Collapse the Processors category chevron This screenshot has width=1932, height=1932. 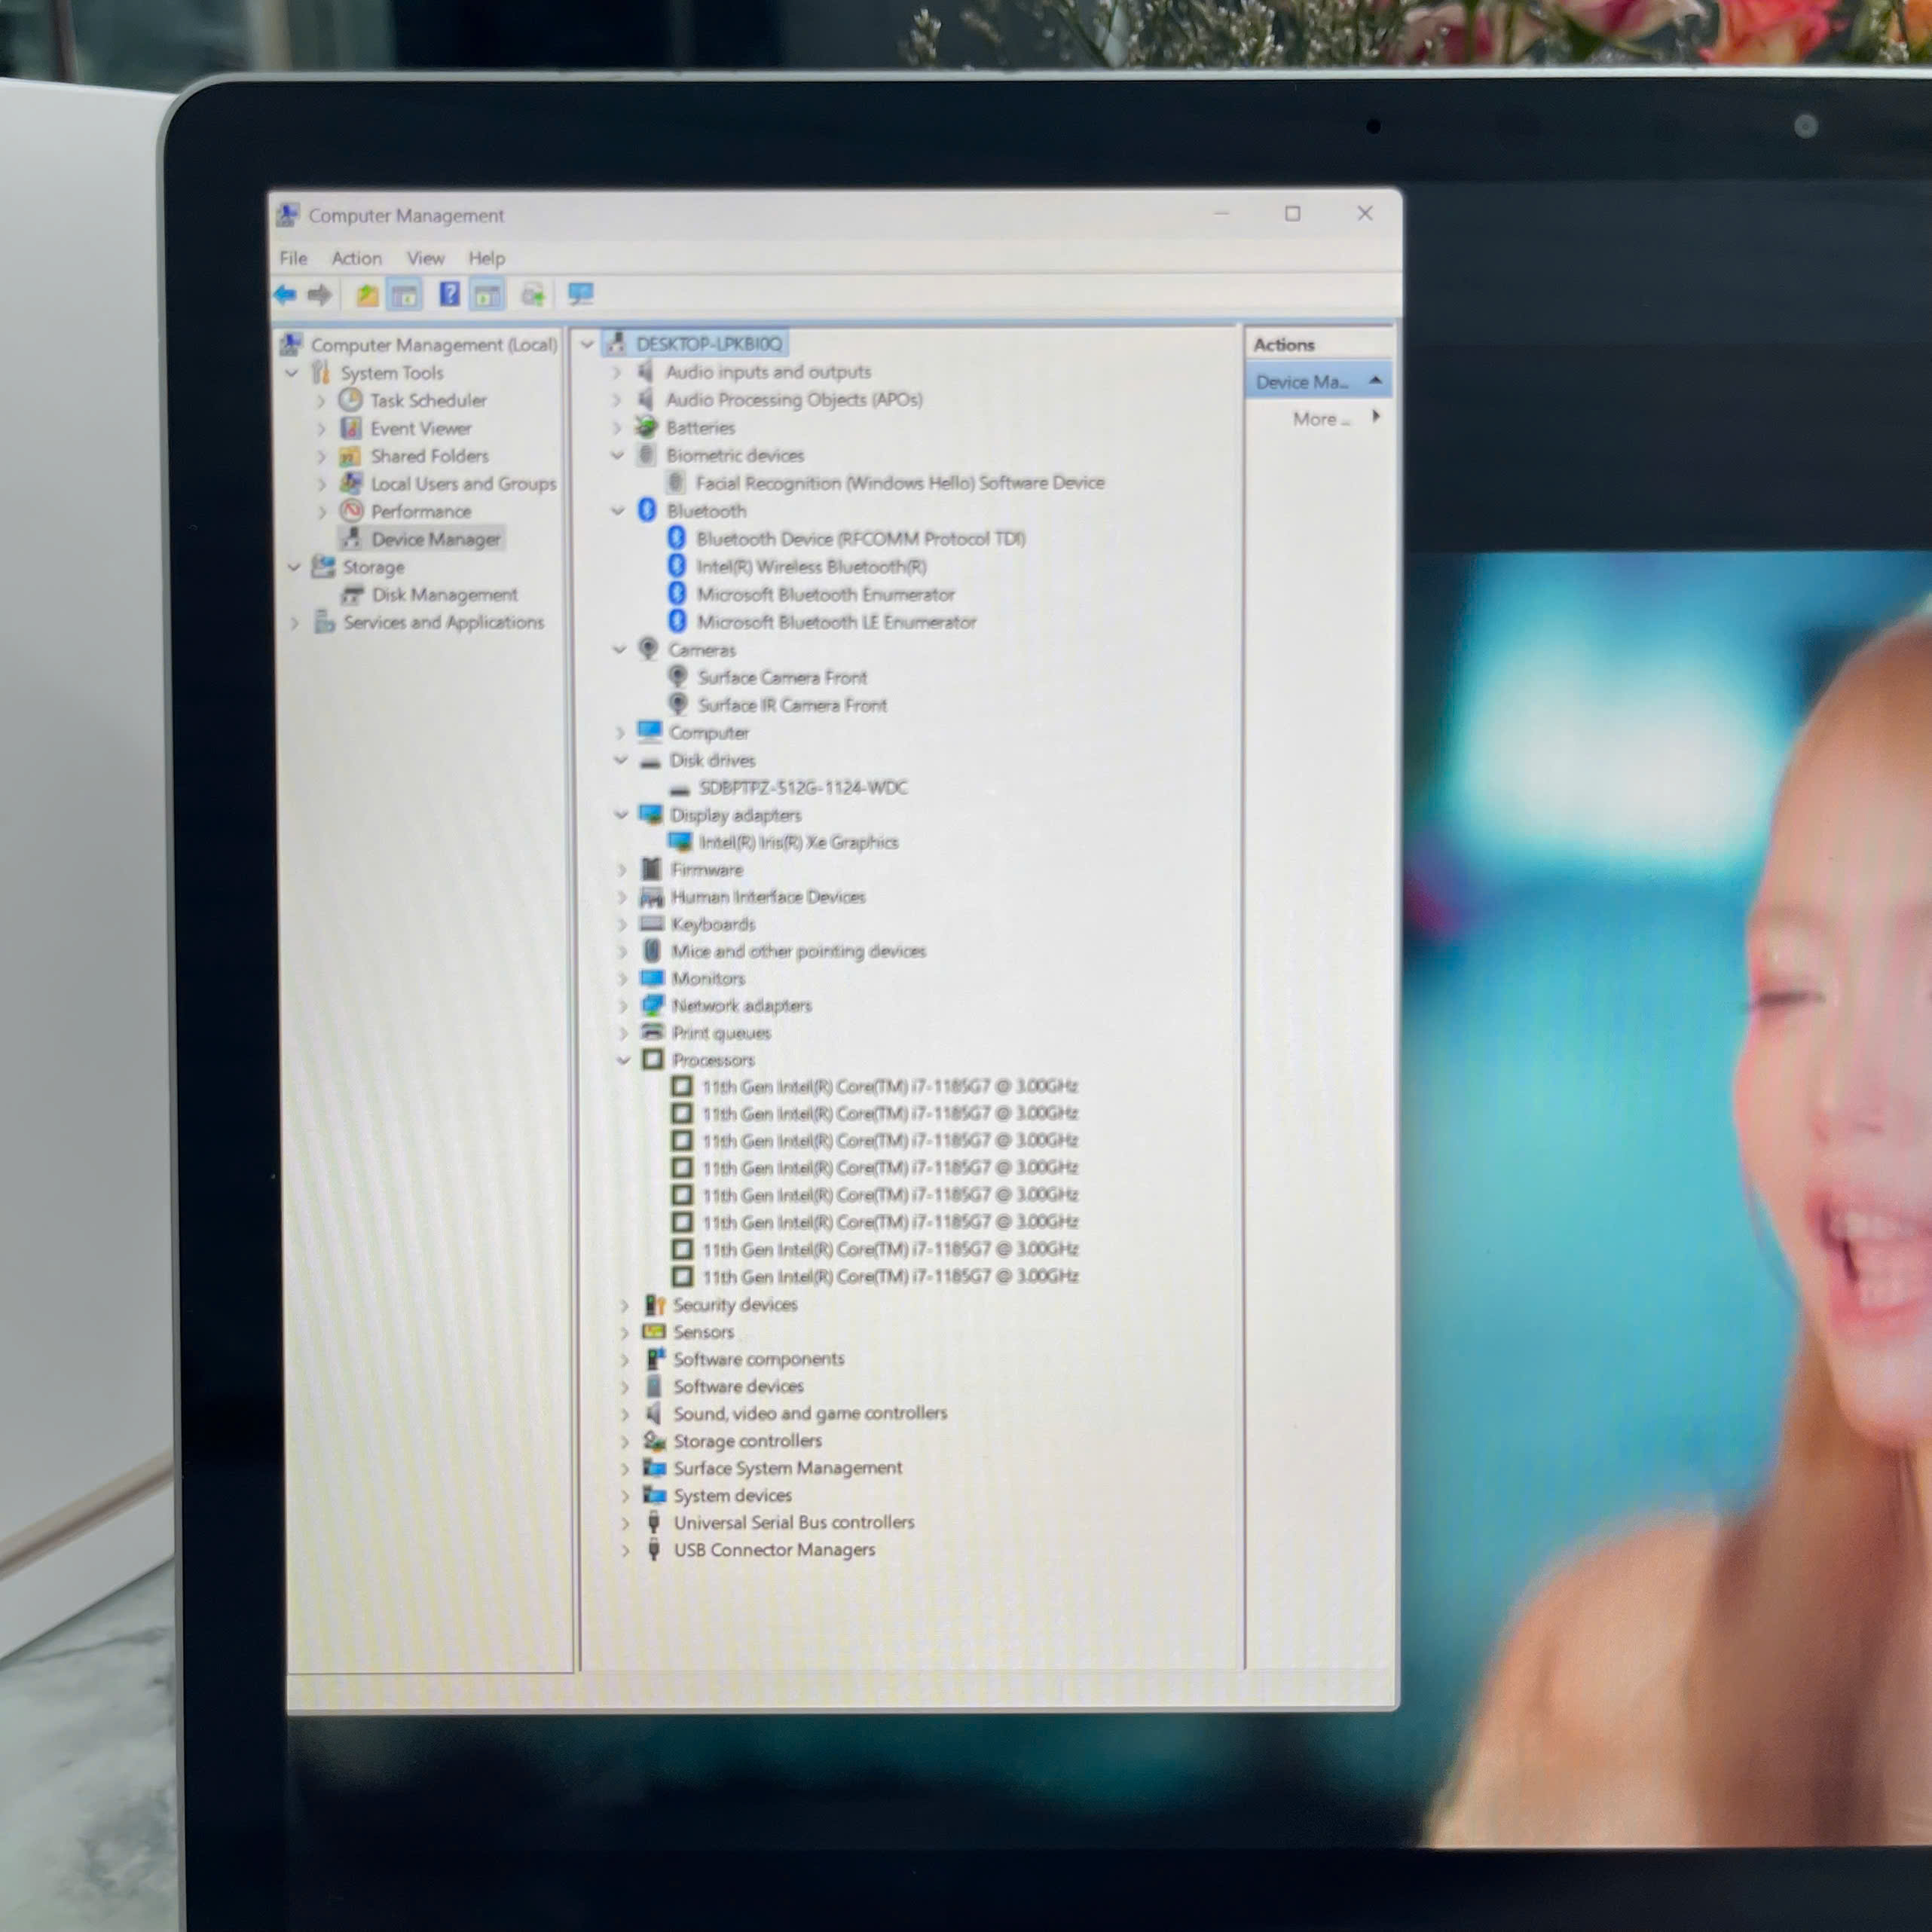624,1060
